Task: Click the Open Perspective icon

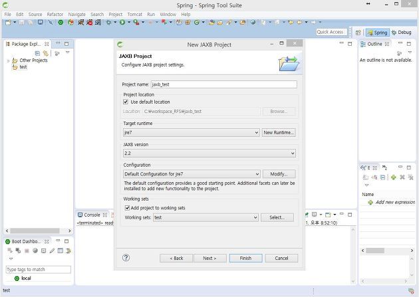Action: pyautogui.click(x=358, y=33)
